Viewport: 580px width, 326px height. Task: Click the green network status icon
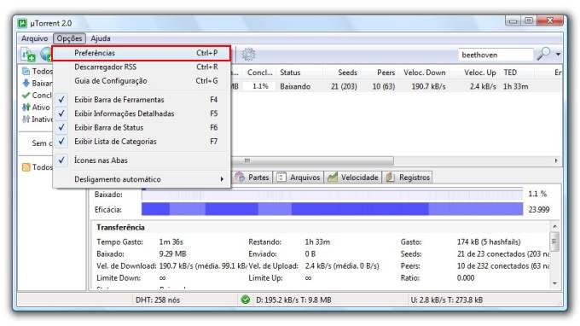245,300
